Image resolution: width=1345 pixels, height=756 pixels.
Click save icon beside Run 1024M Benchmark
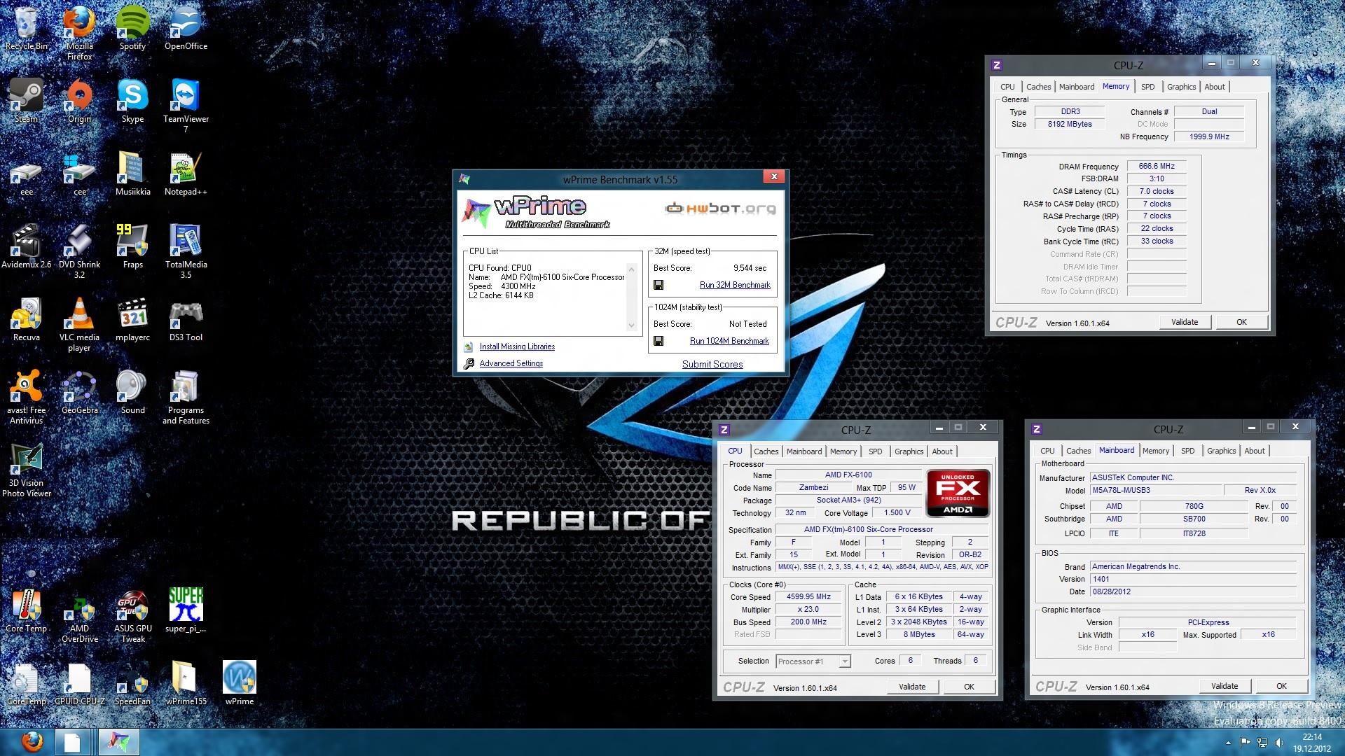pyautogui.click(x=658, y=341)
